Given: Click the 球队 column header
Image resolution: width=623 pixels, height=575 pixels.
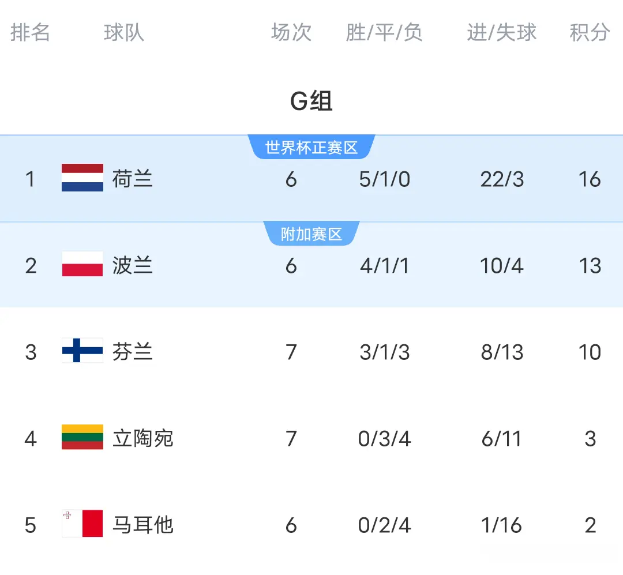Looking at the screenshot, I should pyautogui.click(x=123, y=33).
